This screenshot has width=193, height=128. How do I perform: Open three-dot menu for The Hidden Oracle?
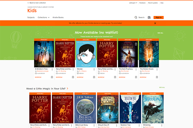click(157, 69)
